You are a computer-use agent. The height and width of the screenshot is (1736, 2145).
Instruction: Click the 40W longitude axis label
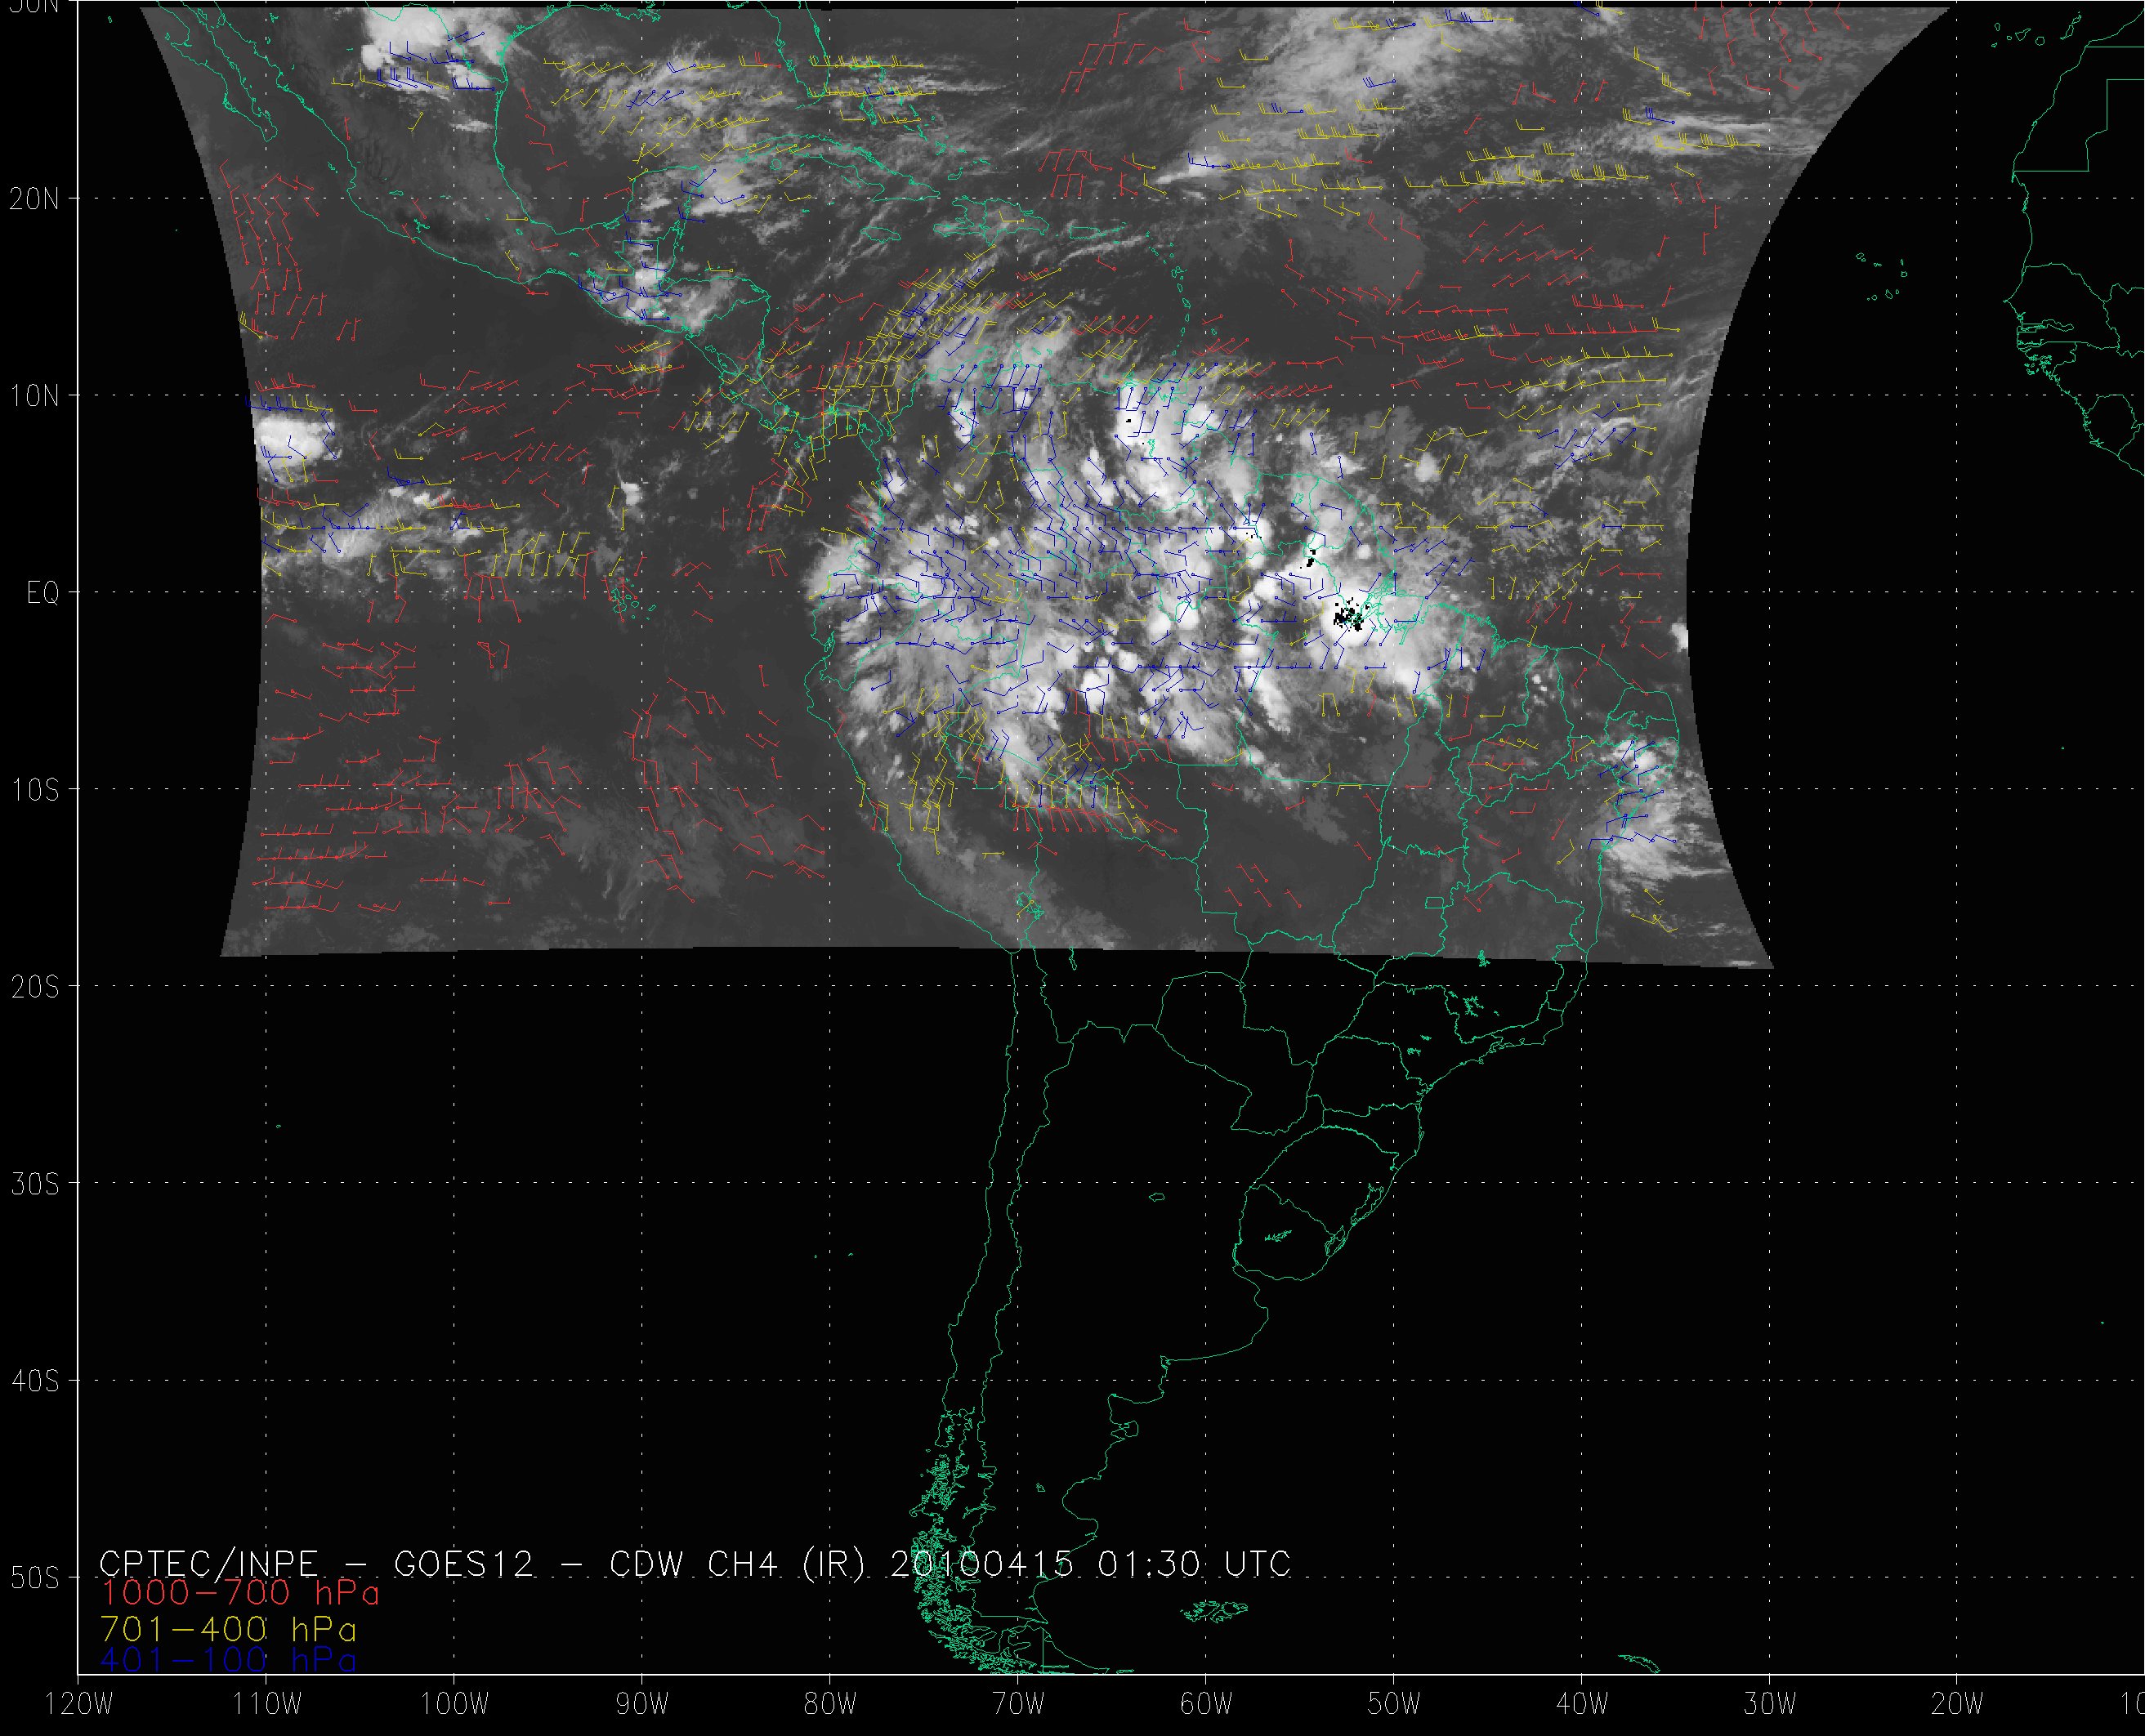(x=1581, y=1705)
